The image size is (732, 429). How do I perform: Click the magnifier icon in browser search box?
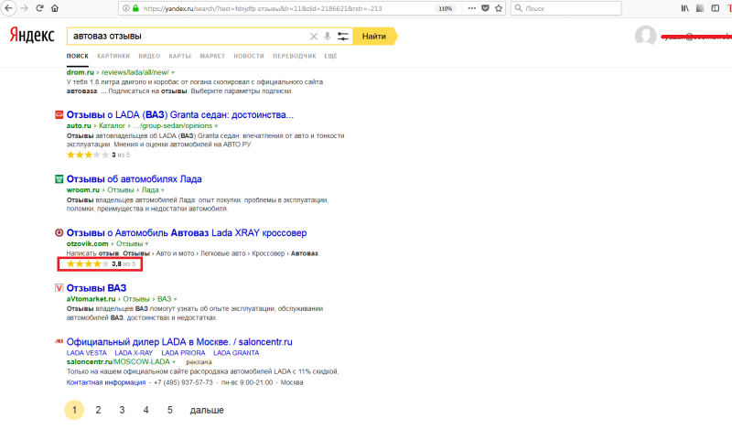click(518, 8)
